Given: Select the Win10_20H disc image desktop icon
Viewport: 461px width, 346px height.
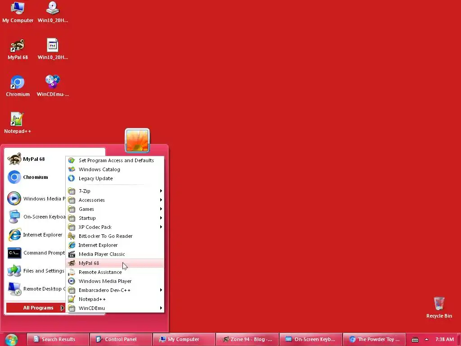Looking at the screenshot, I should tap(53, 12).
